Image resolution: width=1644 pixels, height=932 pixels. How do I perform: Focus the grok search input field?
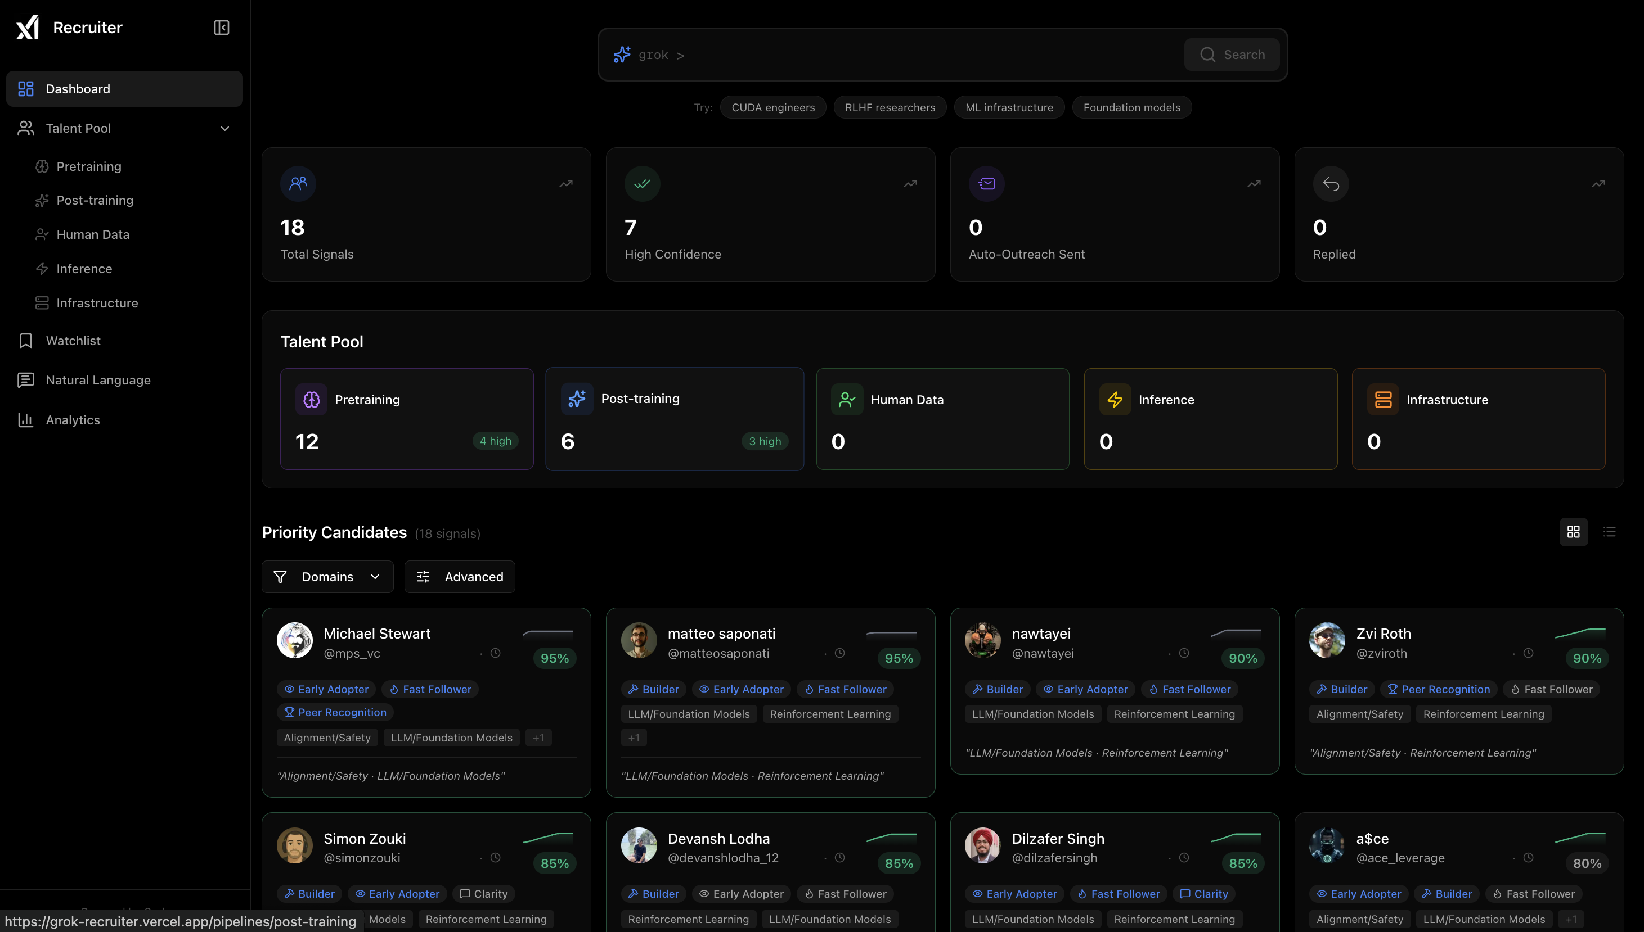click(x=929, y=55)
